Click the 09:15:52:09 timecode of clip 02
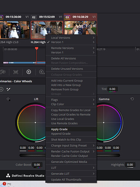This screenshot has height=187, width=140. 47,17
